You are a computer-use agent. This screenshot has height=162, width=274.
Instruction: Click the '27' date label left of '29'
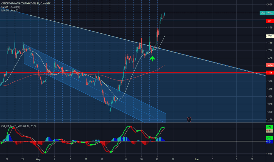click(7, 159)
